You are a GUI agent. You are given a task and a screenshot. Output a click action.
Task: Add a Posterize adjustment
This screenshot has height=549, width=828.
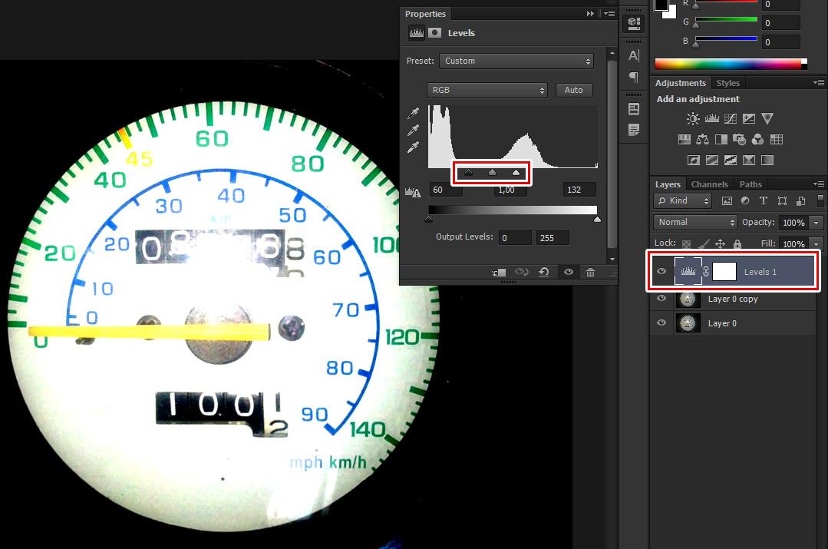click(712, 160)
